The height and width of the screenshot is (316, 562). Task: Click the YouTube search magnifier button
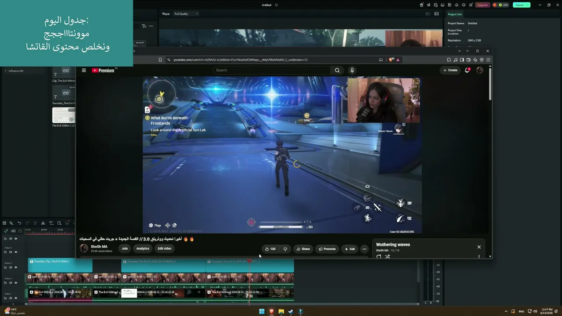(x=337, y=70)
